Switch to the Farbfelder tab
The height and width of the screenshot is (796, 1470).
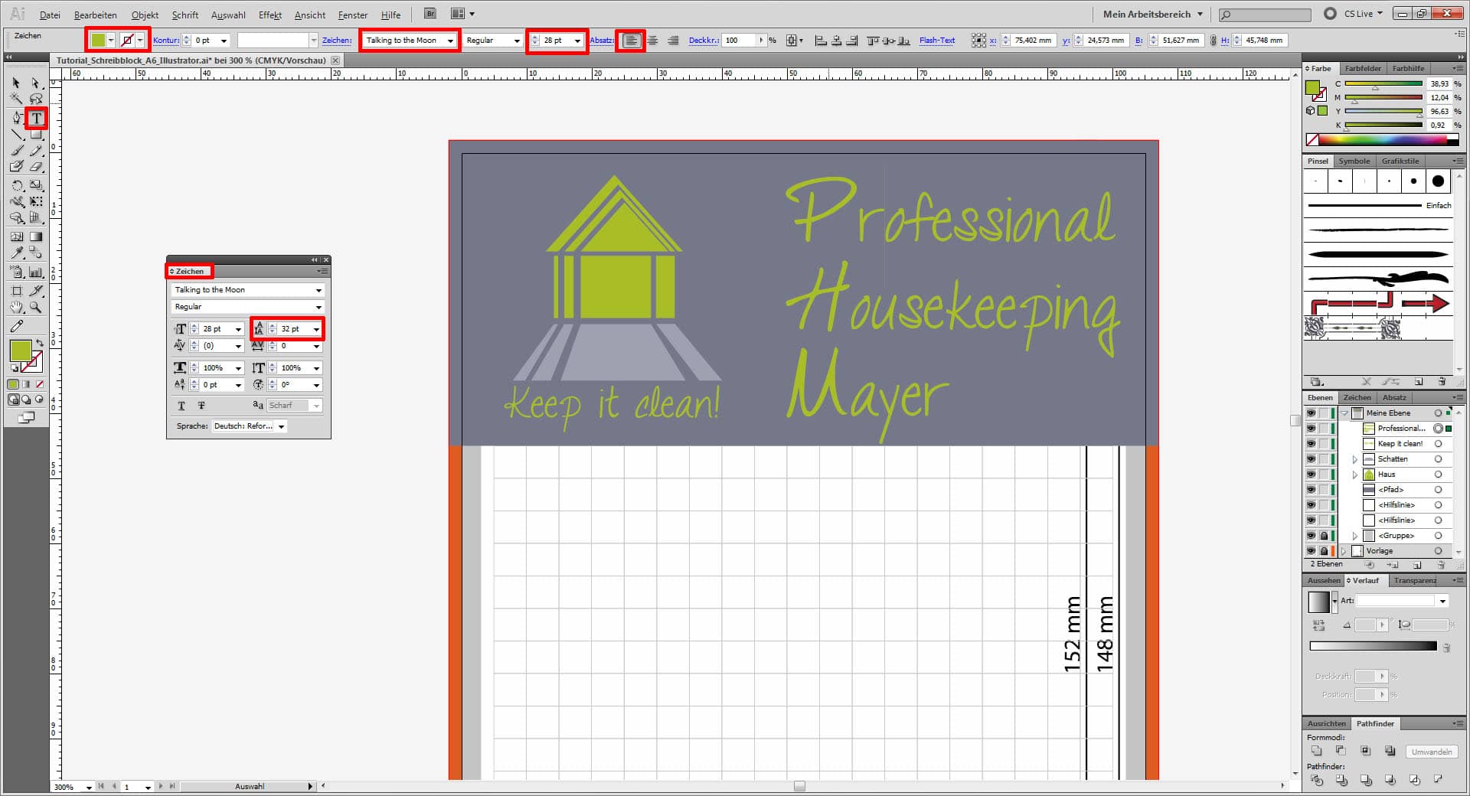click(x=1363, y=69)
